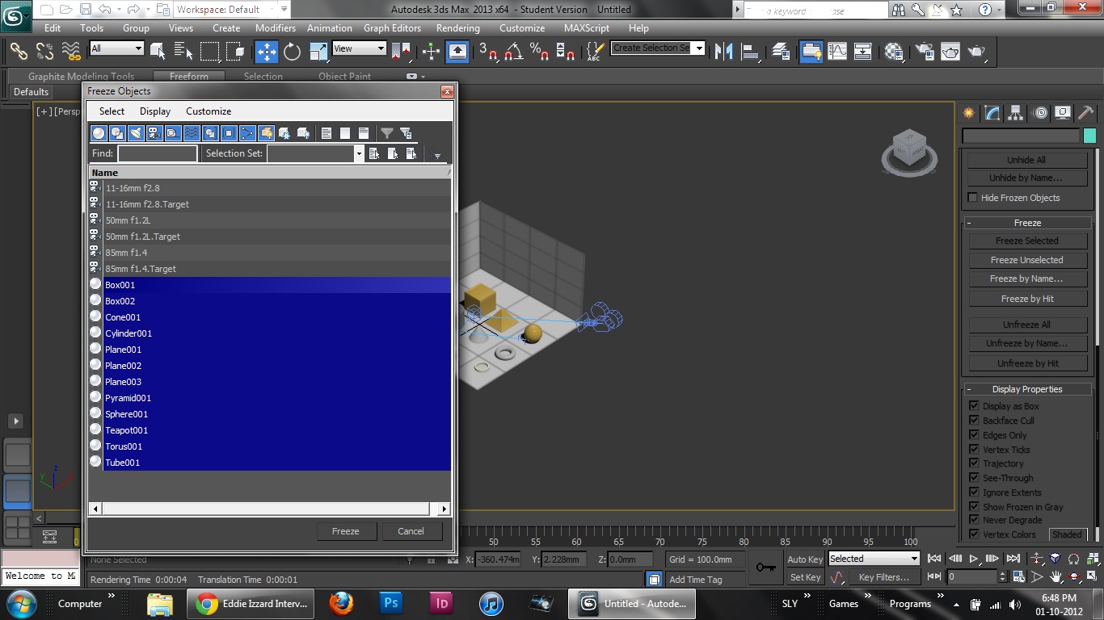The image size is (1104, 620).
Task: Activate the Select and Rotate tool
Action: [293, 52]
